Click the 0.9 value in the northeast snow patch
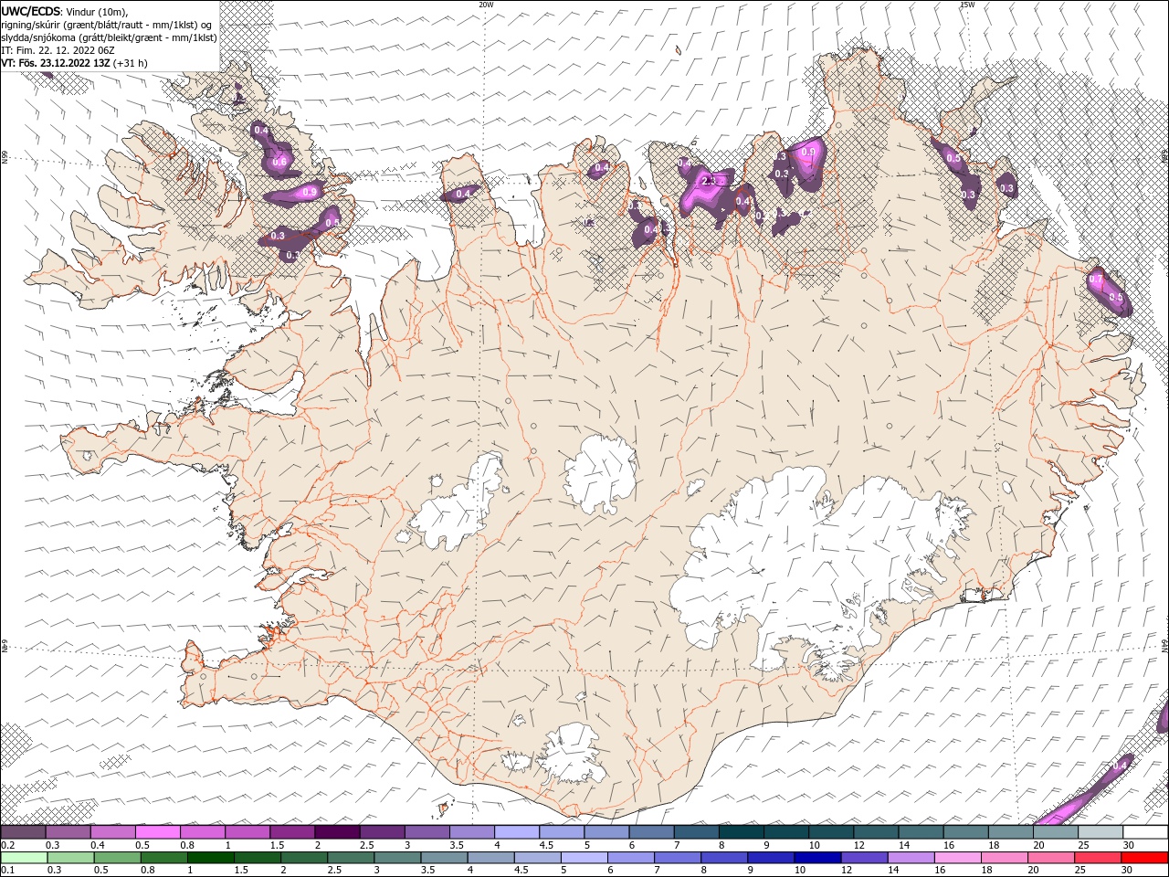Image resolution: width=1169 pixels, height=877 pixels. [808, 153]
